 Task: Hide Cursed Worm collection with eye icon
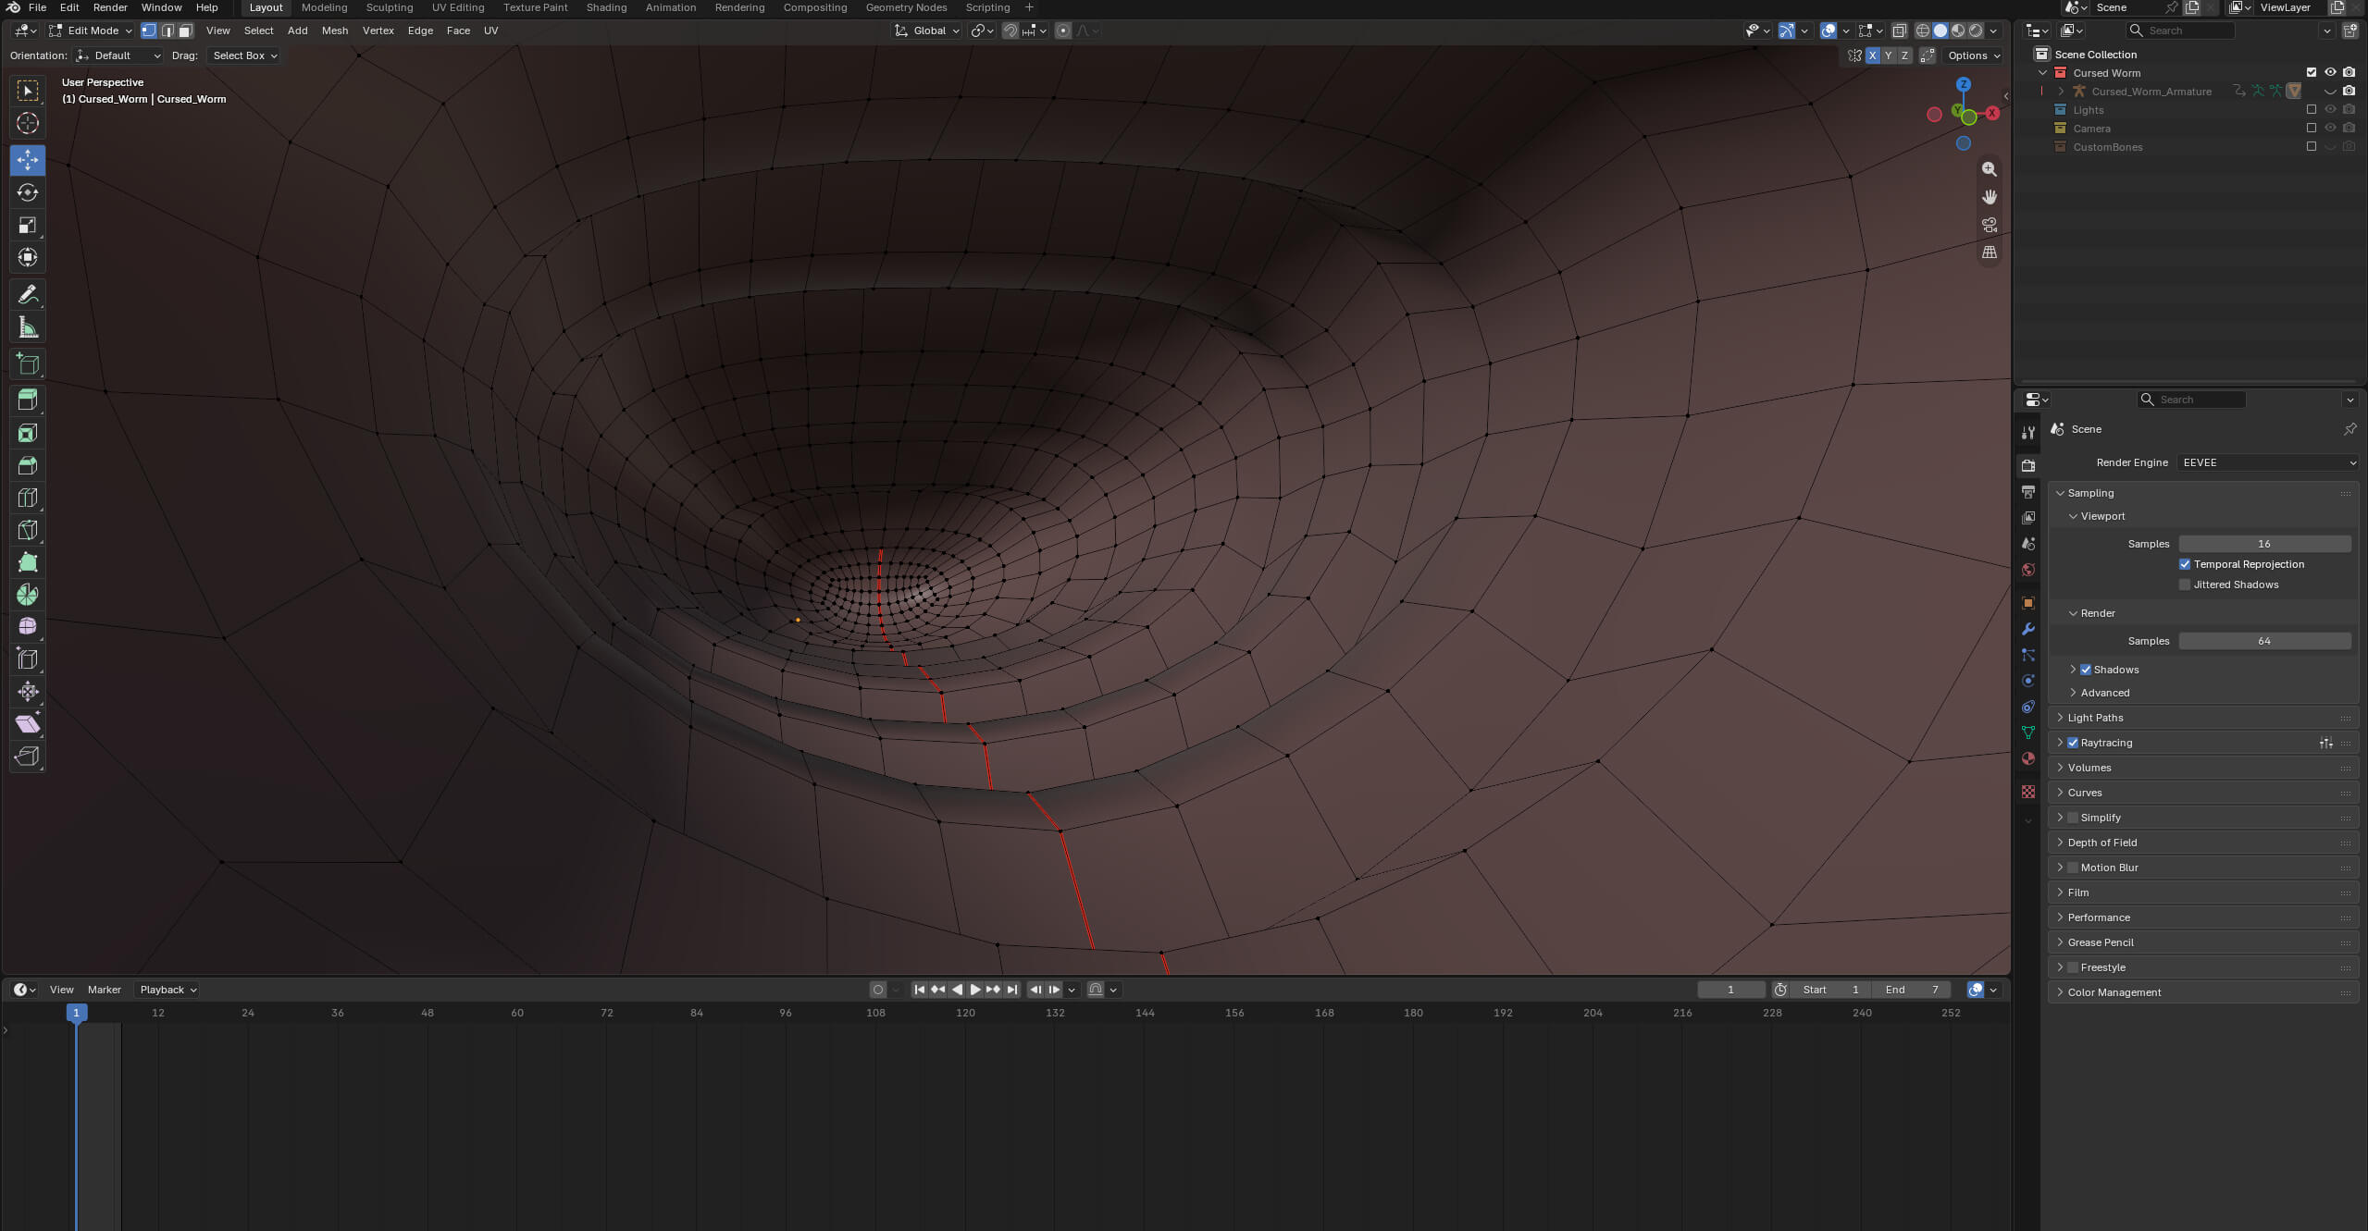click(x=2330, y=72)
